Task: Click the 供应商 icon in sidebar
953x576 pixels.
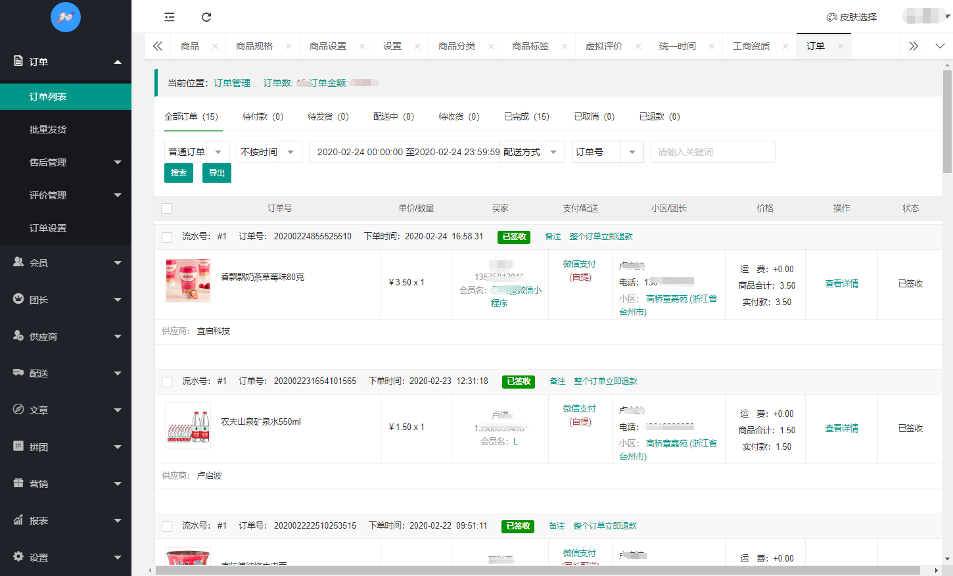Action: [18, 335]
